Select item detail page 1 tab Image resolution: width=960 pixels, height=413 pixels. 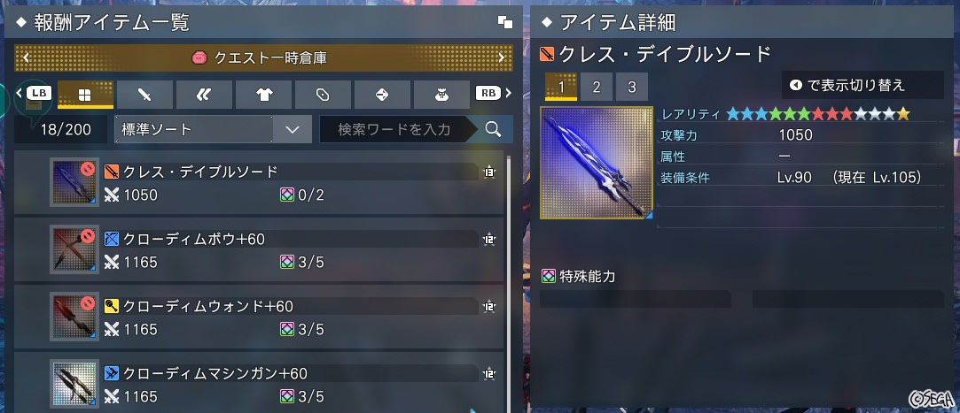tap(561, 87)
